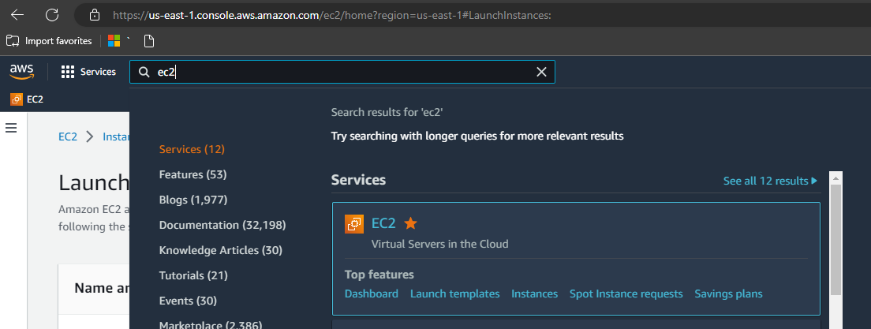Click the magnifier icon in the search box

point(144,73)
